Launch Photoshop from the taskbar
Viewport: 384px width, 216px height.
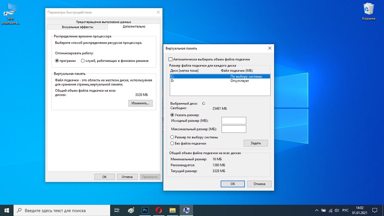tap(145, 210)
